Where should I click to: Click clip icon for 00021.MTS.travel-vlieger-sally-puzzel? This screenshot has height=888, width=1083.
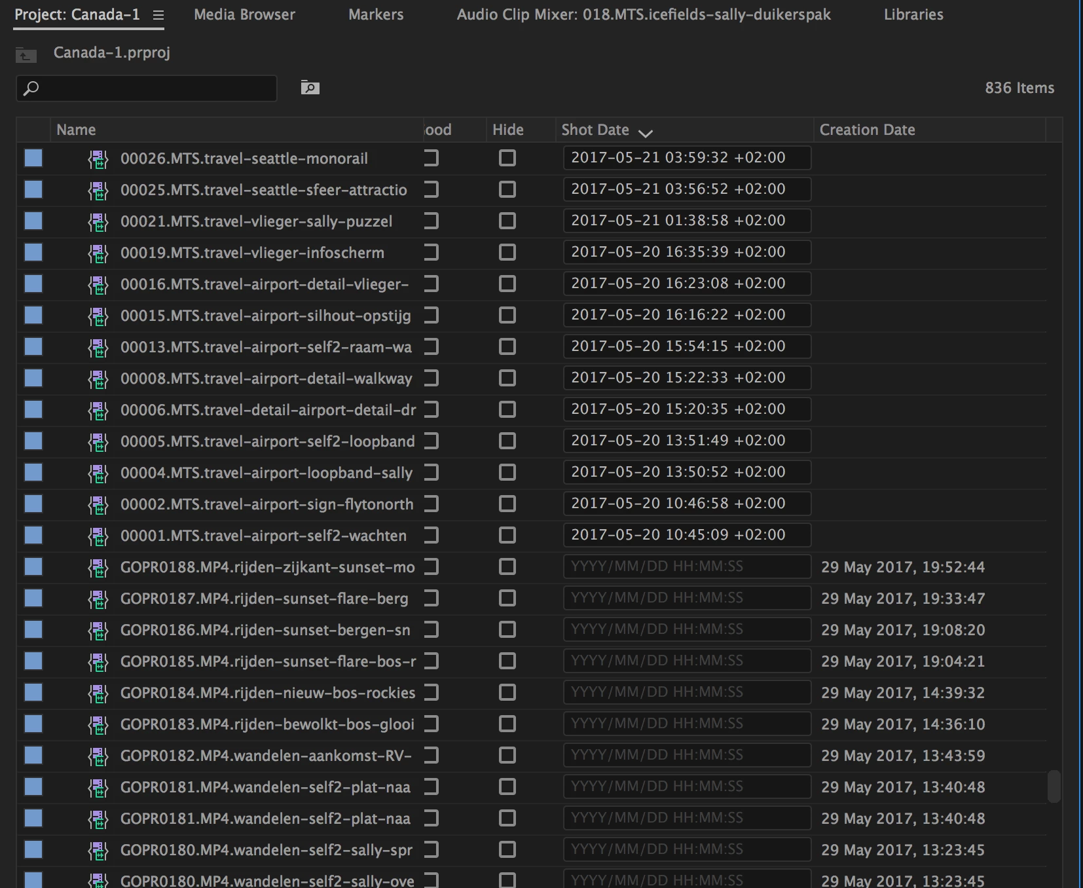(98, 221)
